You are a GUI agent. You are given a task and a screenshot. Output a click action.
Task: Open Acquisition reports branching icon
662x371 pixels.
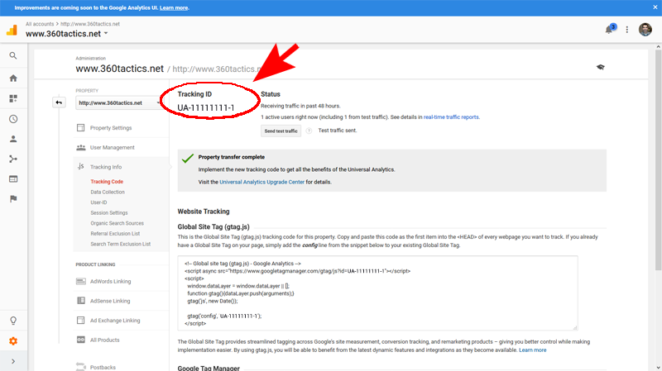click(13, 159)
